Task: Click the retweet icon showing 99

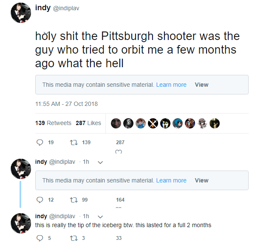Action: tap(74, 200)
